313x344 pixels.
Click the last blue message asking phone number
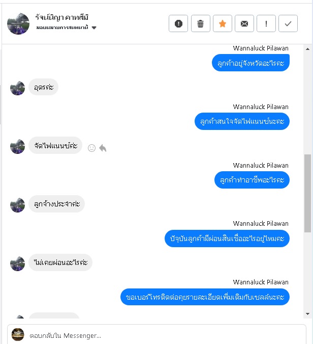205,297
